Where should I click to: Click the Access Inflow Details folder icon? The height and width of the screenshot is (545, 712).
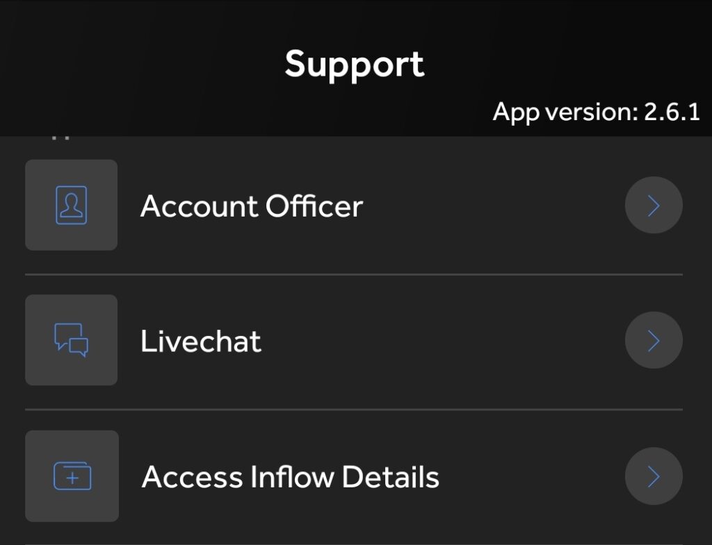click(x=72, y=476)
